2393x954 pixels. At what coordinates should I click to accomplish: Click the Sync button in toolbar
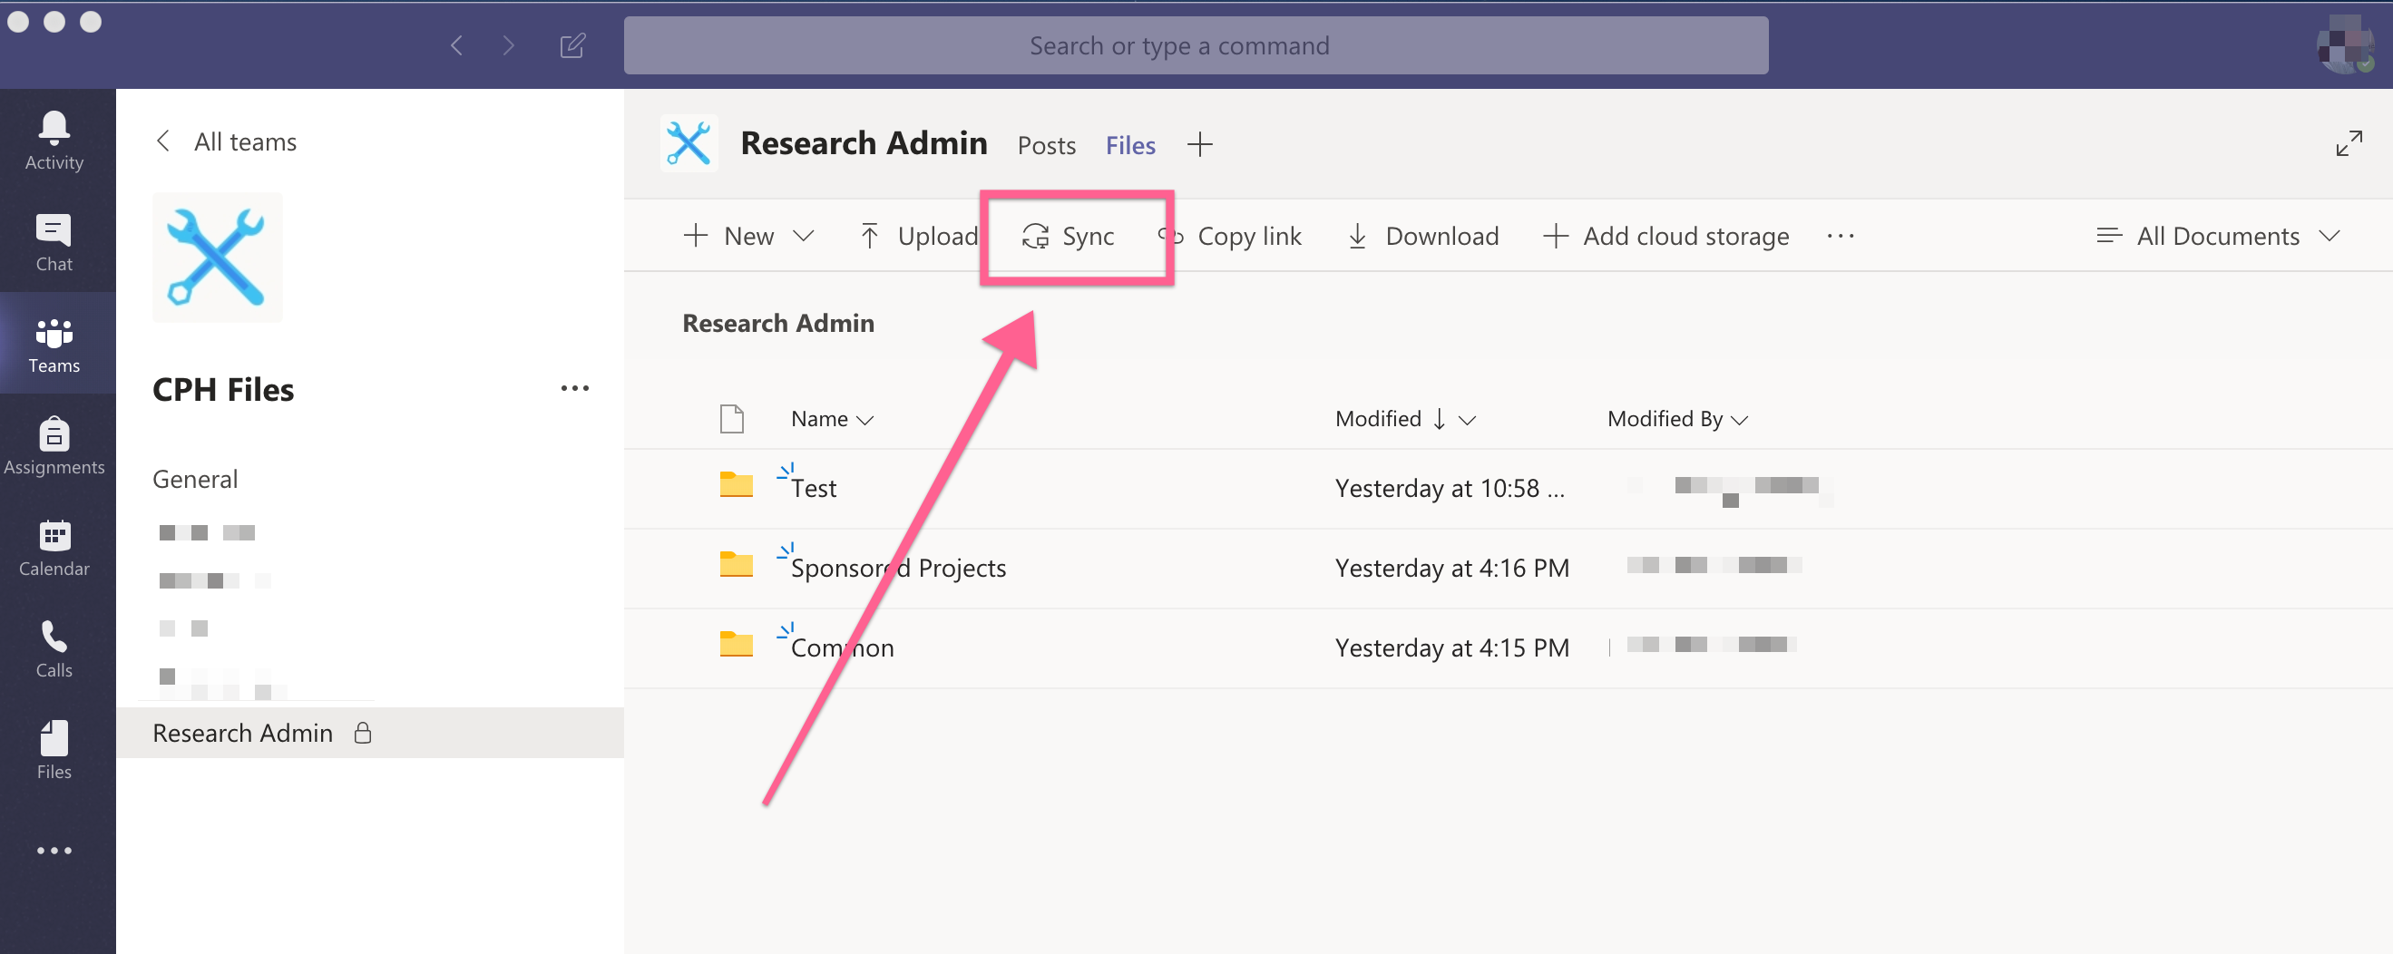point(1068,236)
